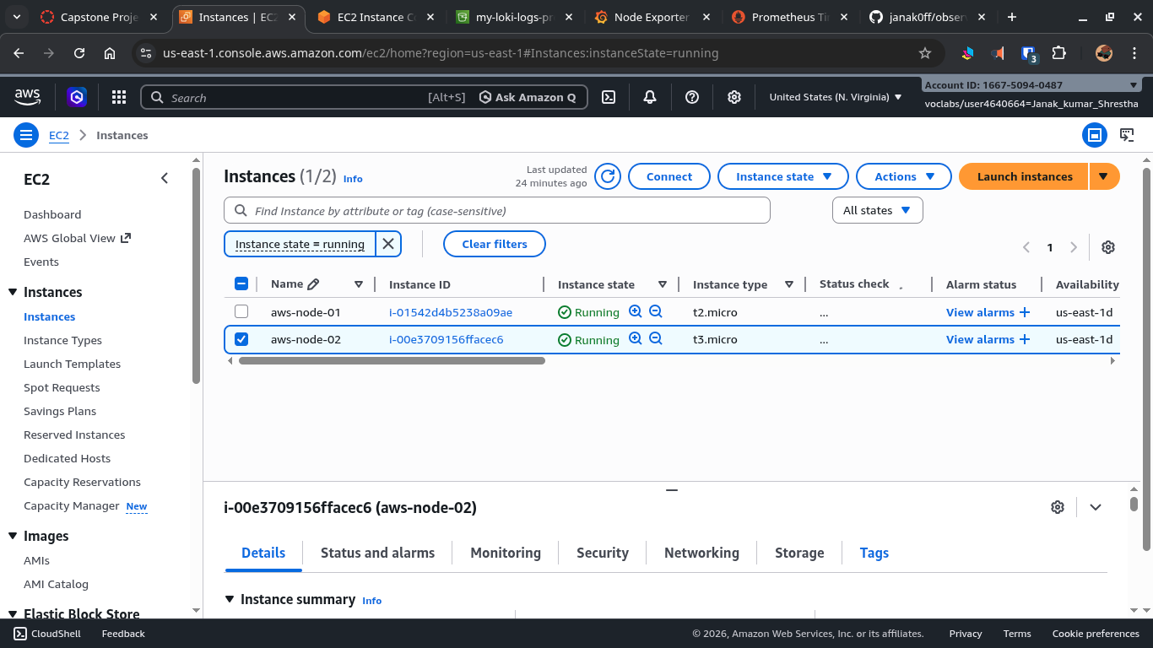Open instance table preferences gear
The height and width of the screenshot is (648, 1153).
1108,246
